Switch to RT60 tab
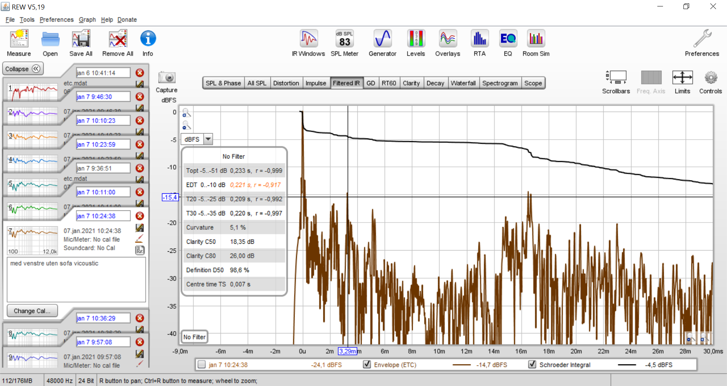 pos(389,83)
